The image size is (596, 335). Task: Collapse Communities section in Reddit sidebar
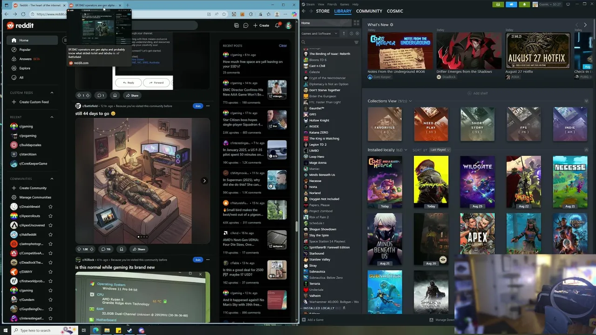[52, 179]
